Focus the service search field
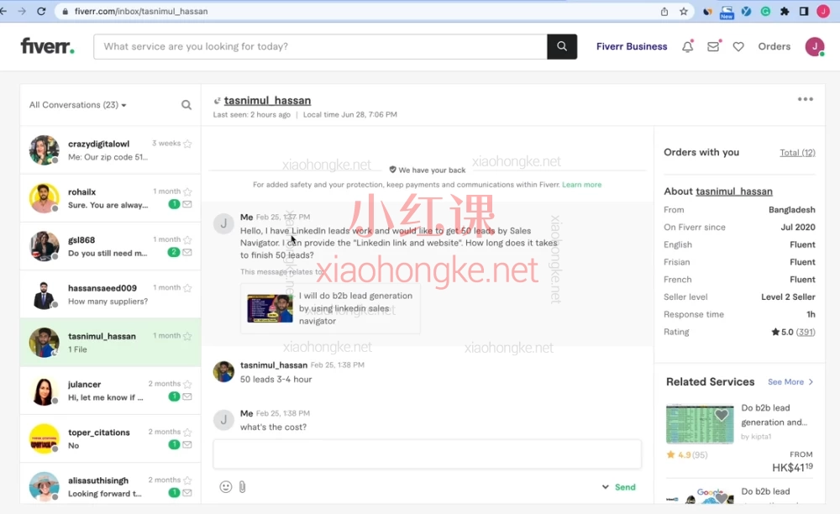Screen dimensions: 840x514 [x=320, y=46]
